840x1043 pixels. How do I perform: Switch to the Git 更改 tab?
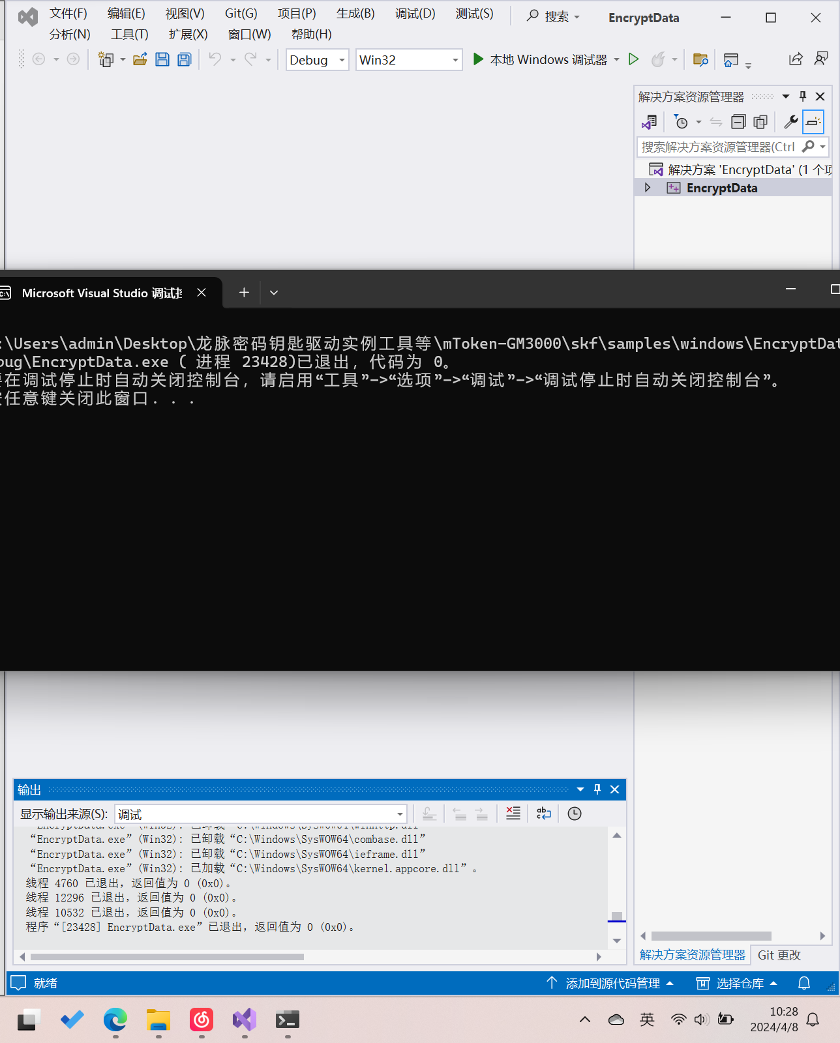(x=779, y=955)
